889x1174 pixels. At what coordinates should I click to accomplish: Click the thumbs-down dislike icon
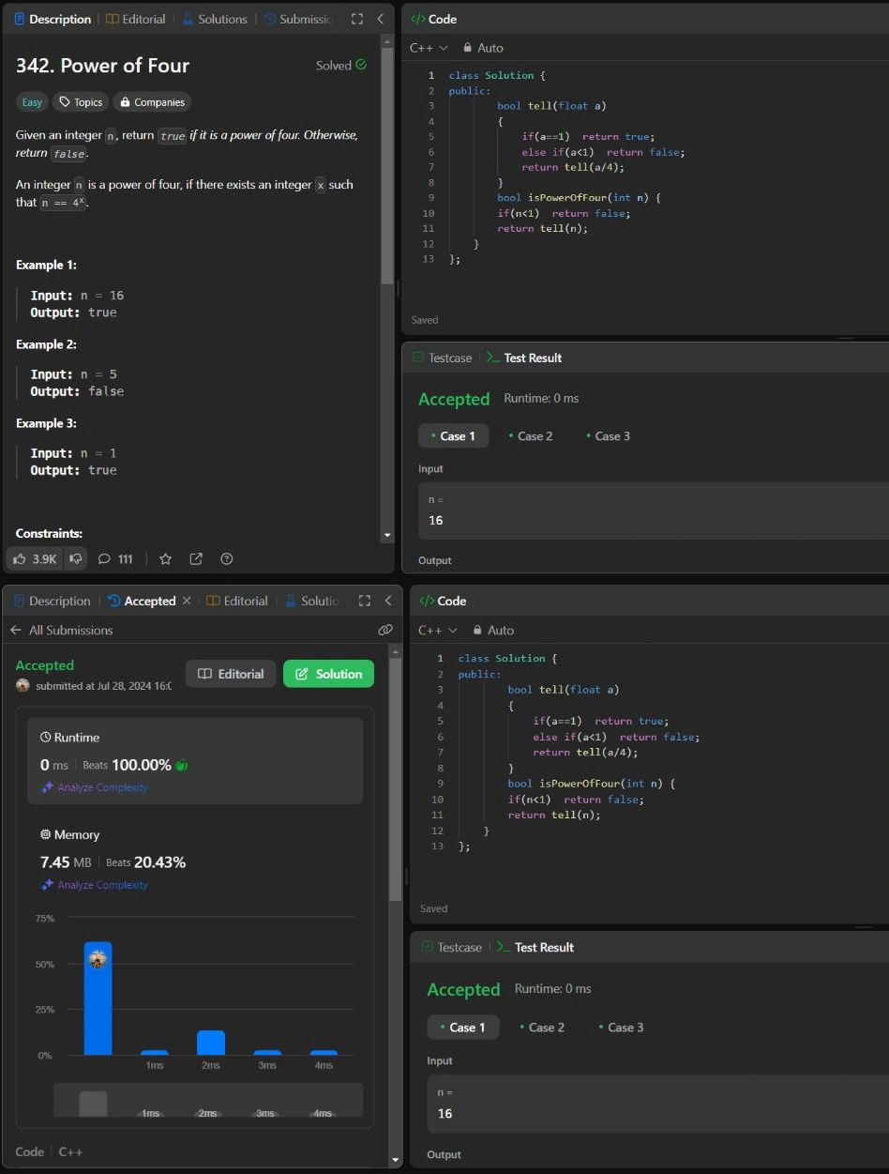click(76, 558)
